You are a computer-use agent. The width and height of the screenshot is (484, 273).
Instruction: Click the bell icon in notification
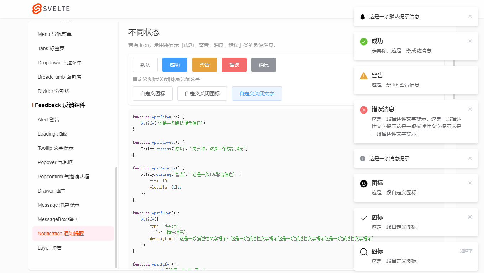[x=363, y=16]
